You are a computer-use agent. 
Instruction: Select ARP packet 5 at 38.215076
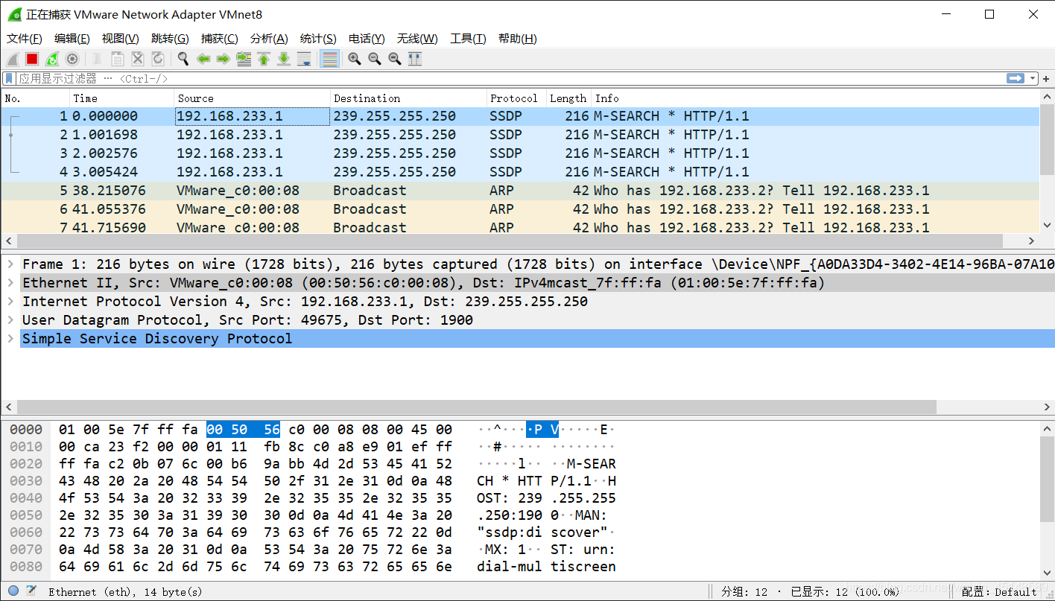point(520,191)
